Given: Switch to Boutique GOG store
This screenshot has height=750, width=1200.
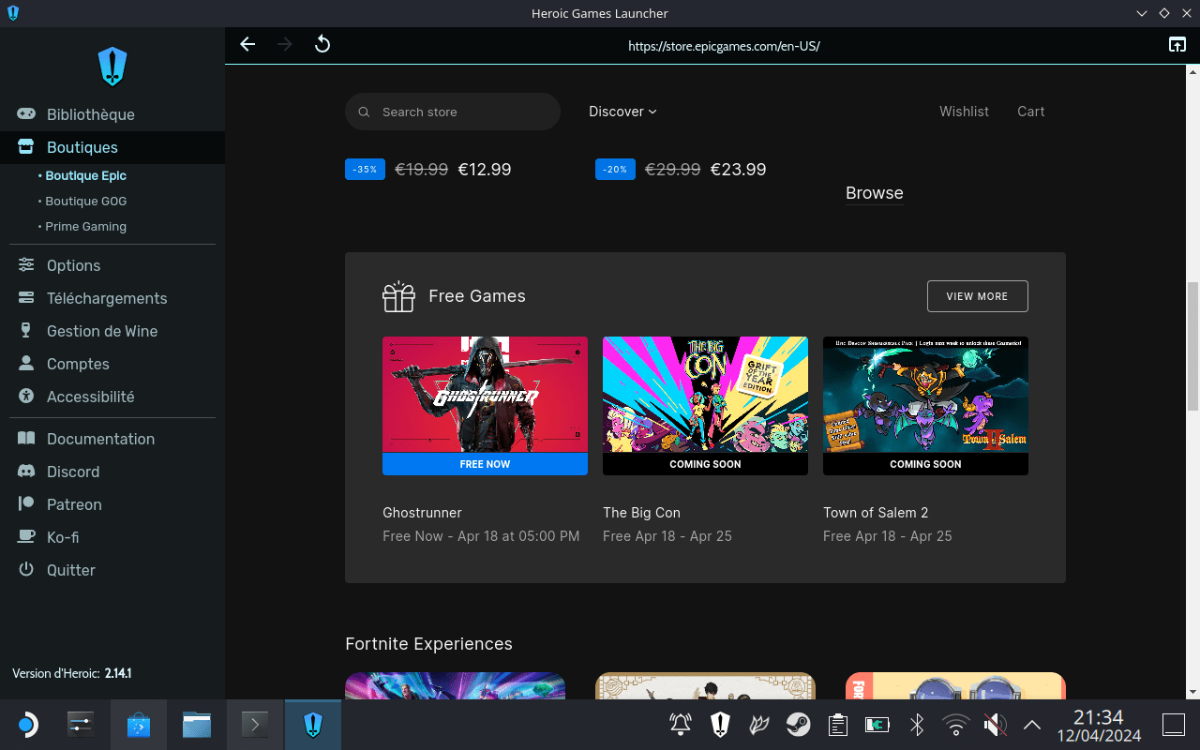Looking at the screenshot, I should pos(85,201).
